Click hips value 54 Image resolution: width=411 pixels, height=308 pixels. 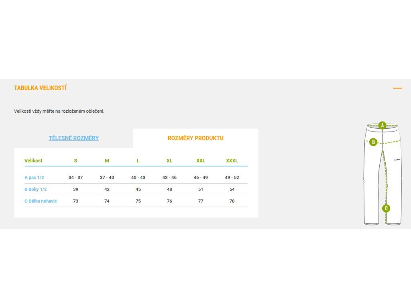point(232,189)
